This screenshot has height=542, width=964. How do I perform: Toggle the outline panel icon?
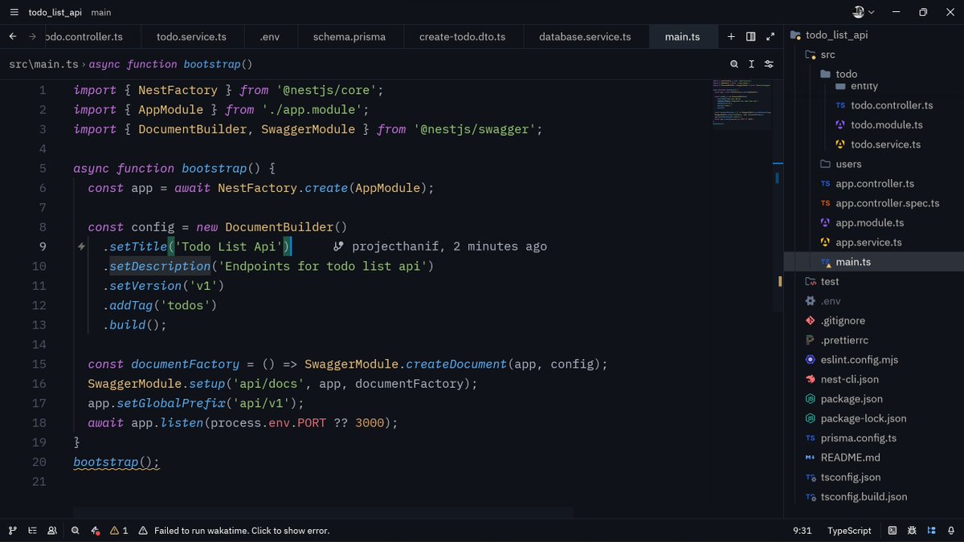click(x=32, y=531)
